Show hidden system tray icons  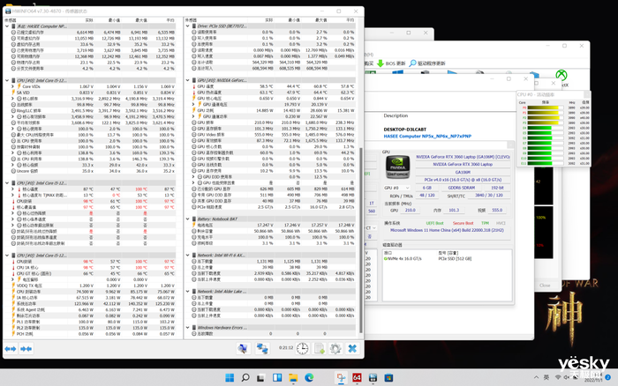point(536,377)
